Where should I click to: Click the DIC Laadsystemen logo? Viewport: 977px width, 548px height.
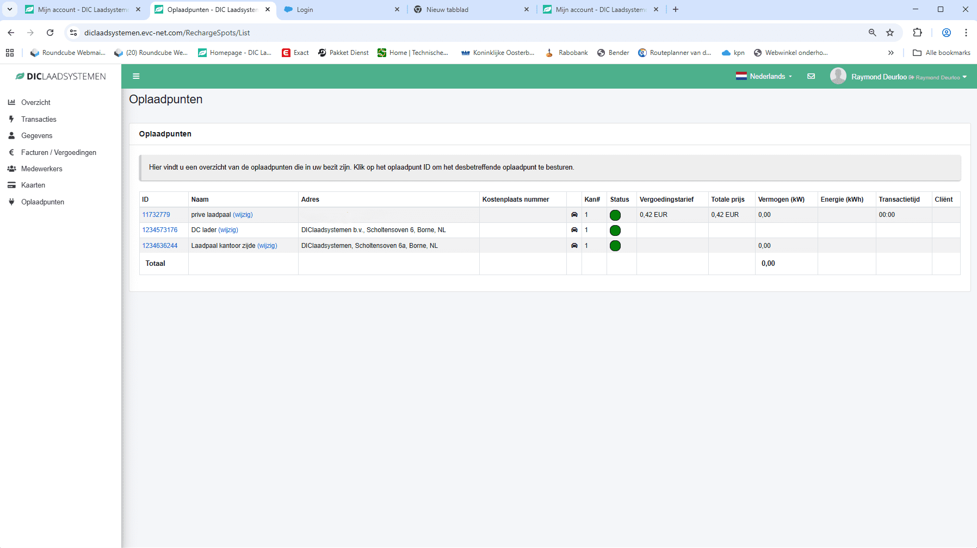(61, 77)
